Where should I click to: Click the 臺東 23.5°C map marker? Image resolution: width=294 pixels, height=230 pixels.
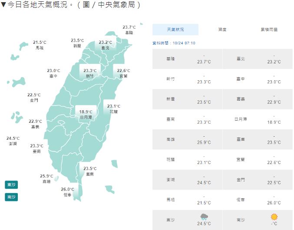click(x=90, y=171)
